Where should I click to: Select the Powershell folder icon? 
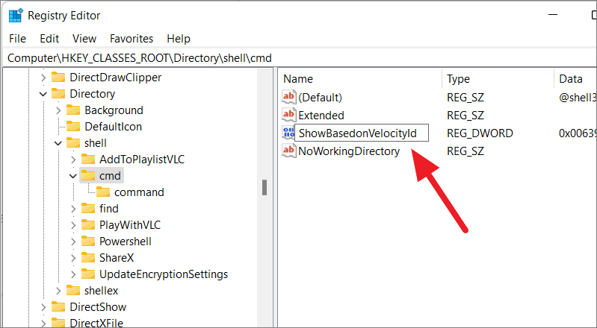click(88, 242)
